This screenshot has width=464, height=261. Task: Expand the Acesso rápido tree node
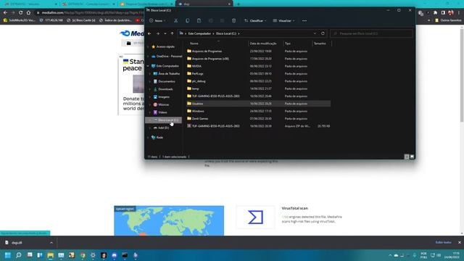click(148, 46)
